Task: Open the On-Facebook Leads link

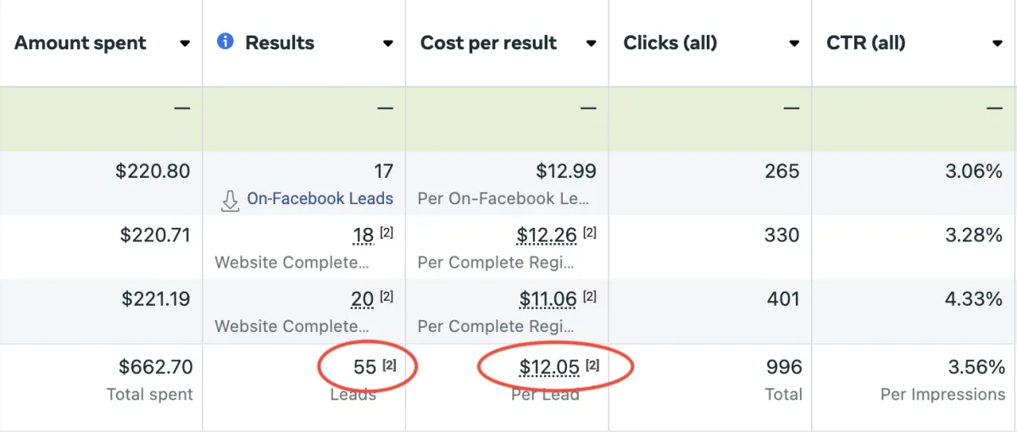Action: (320, 199)
